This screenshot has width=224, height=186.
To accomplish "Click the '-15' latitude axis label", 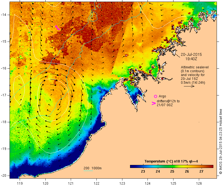I will (3, 42).
